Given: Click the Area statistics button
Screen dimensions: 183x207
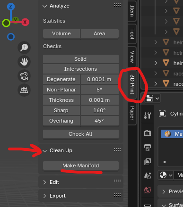Looking at the screenshot, I should click(x=99, y=33).
